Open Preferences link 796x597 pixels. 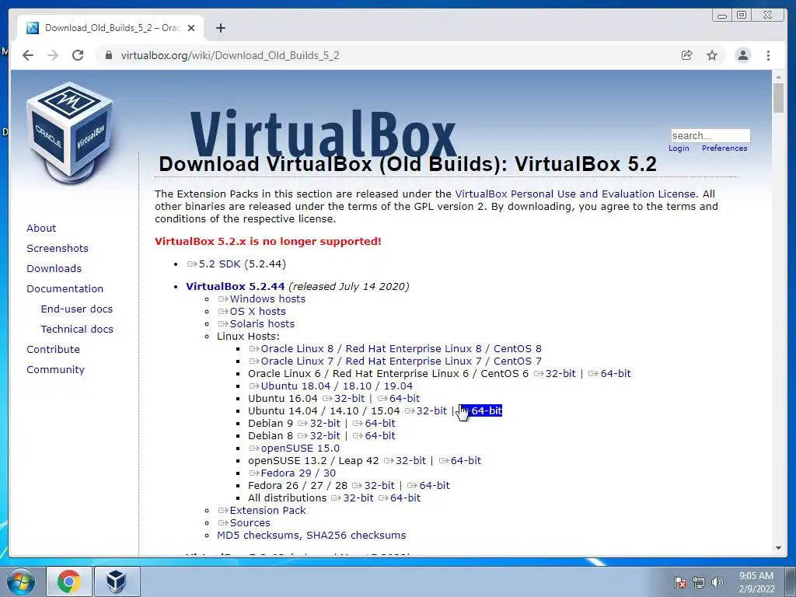[724, 148]
